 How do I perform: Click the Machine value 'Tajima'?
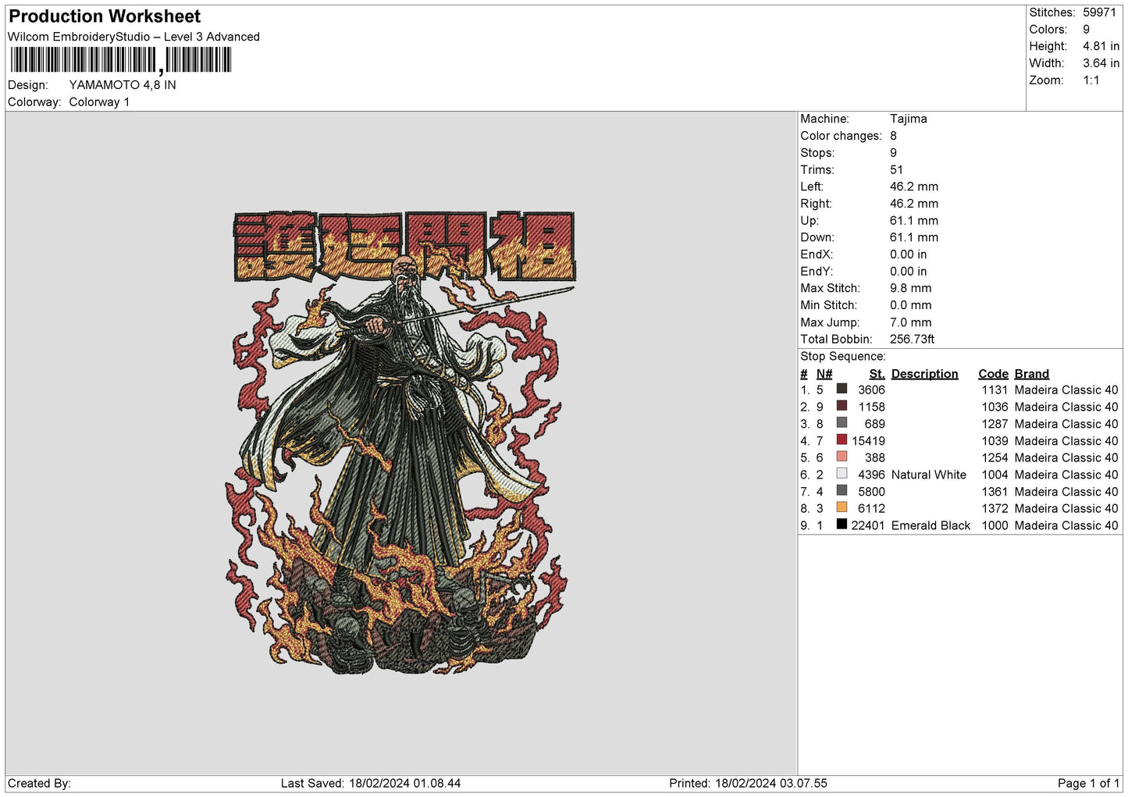909,119
